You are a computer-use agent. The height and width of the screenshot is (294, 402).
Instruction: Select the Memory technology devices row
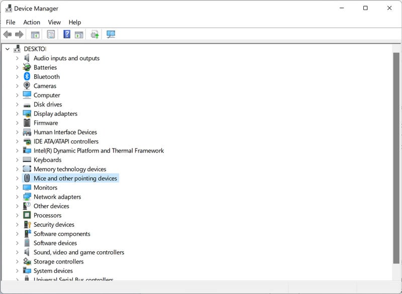70,169
